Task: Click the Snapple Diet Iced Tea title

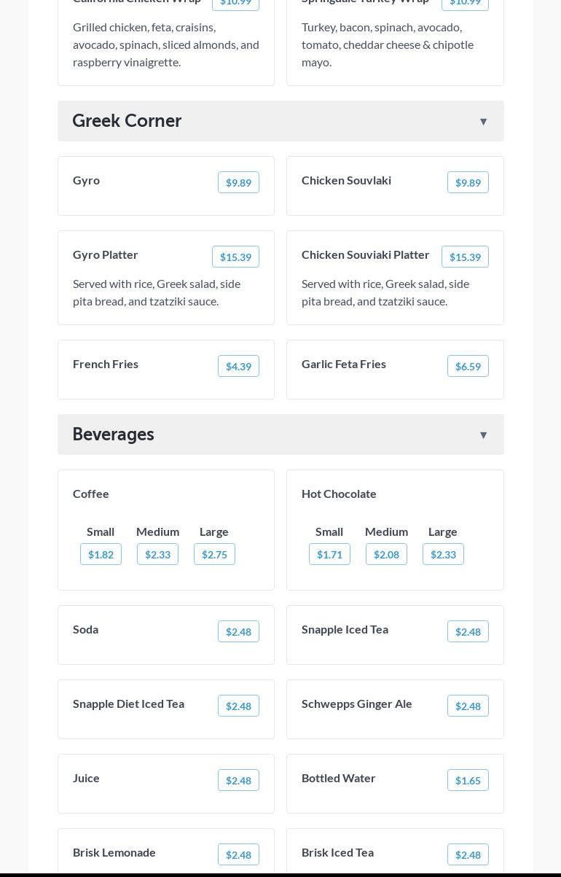Action: point(128,703)
